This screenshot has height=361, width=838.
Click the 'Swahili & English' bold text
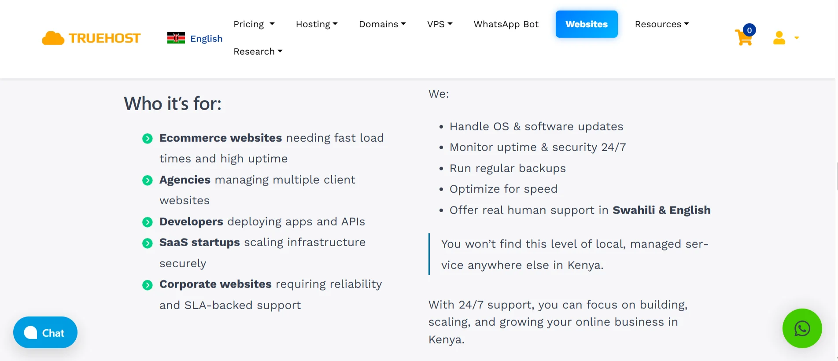pos(661,210)
